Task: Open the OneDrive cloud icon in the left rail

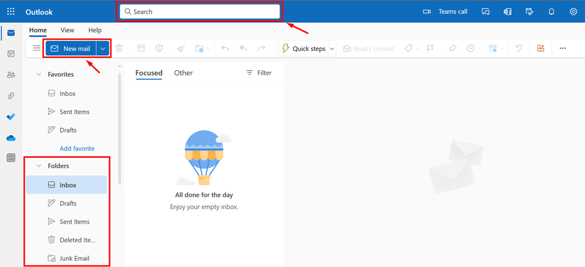Action: [11, 138]
